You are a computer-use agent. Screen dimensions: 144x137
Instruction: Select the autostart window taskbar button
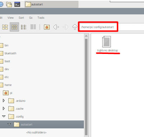(51, 4)
